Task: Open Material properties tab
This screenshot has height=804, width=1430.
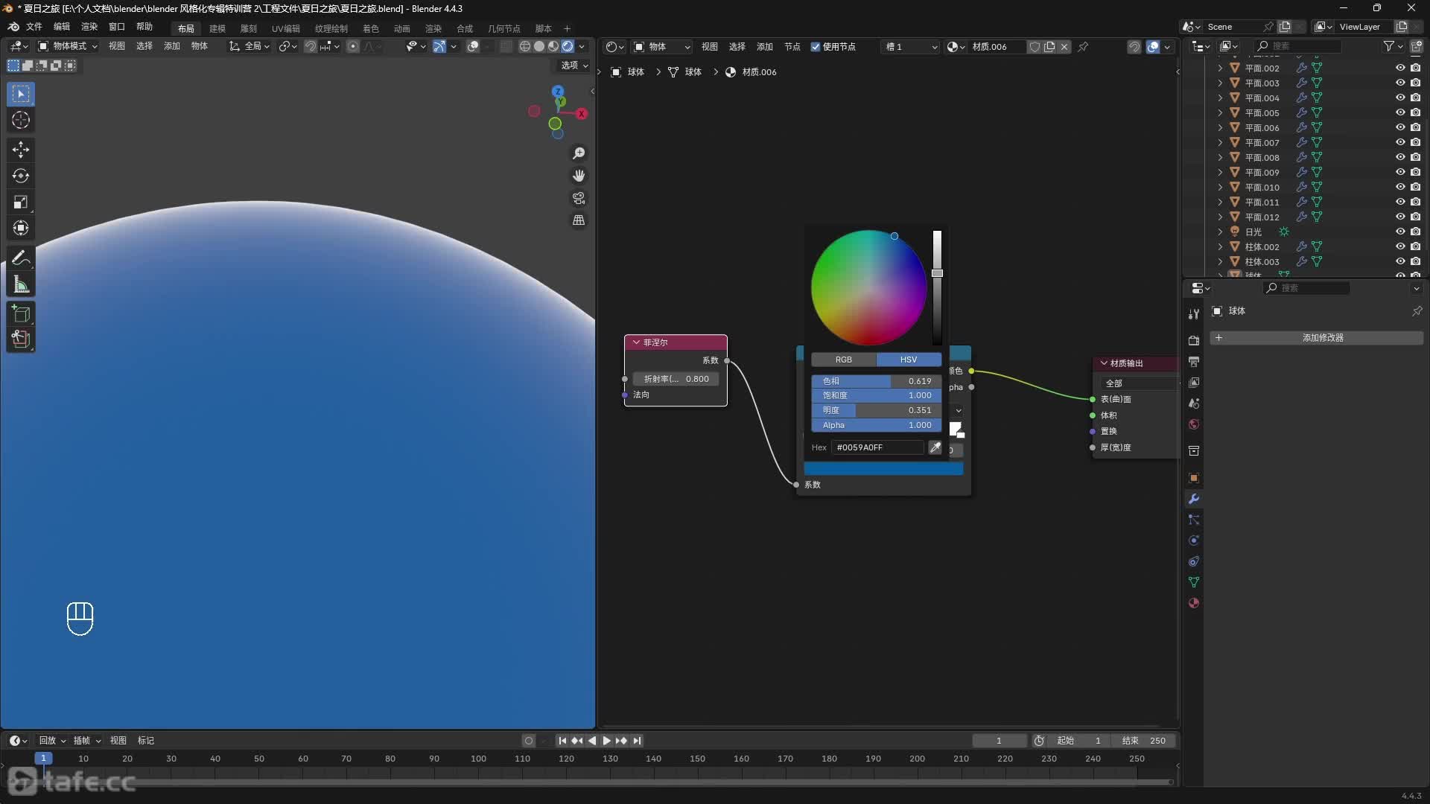Action: click(1194, 603)
